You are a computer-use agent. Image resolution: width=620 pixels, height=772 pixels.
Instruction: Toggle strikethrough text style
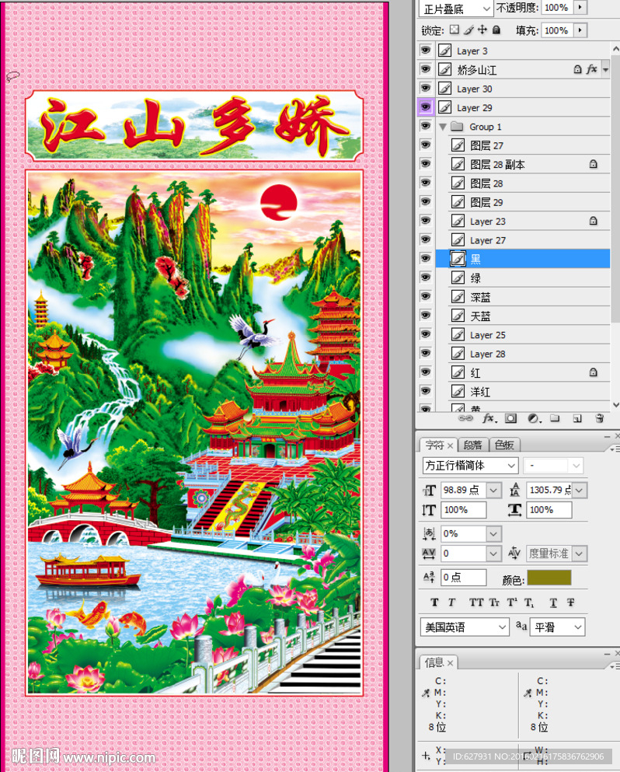tap(571, 603)
